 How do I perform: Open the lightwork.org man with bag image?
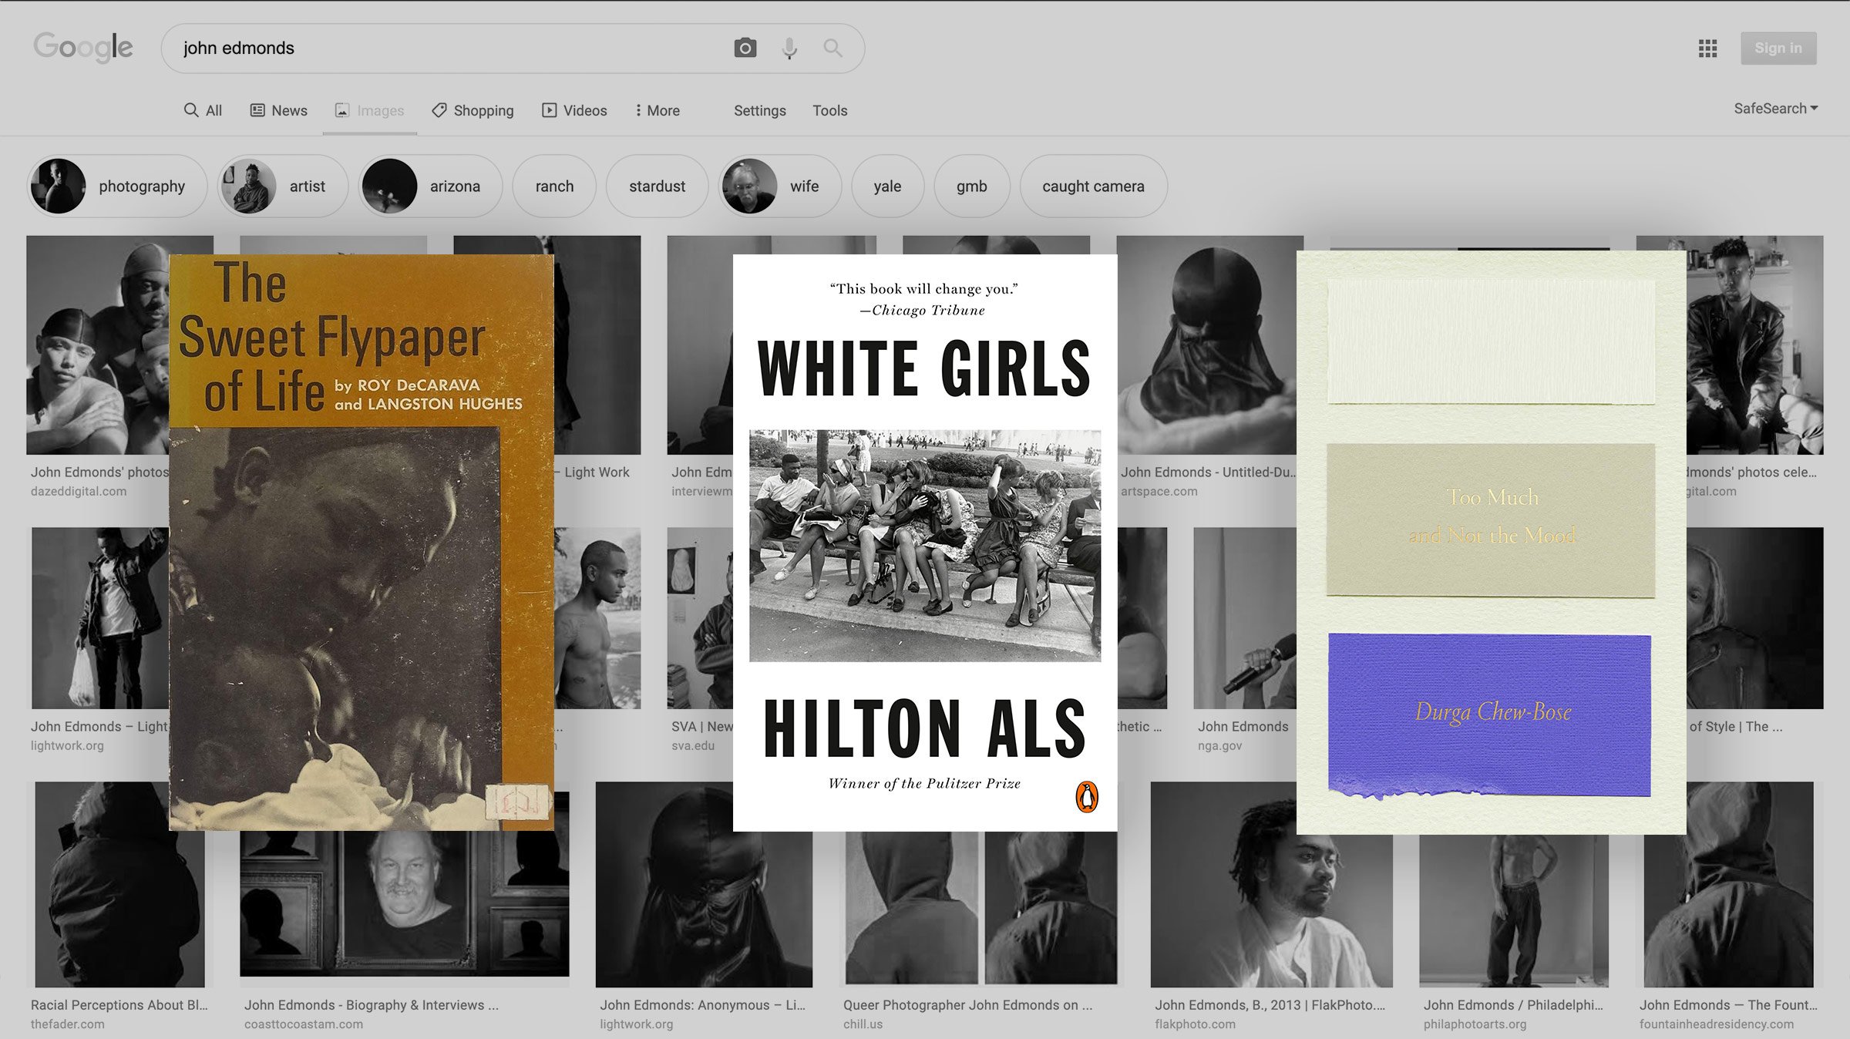tap(100, 617)
